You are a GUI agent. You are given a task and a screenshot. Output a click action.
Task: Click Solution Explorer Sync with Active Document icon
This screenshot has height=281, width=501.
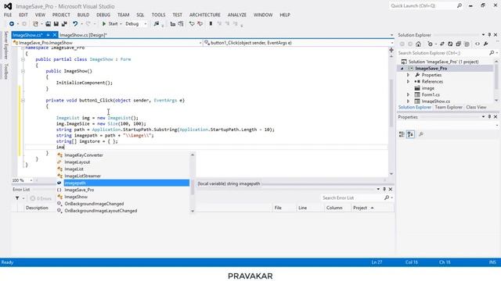pos(442,44)
